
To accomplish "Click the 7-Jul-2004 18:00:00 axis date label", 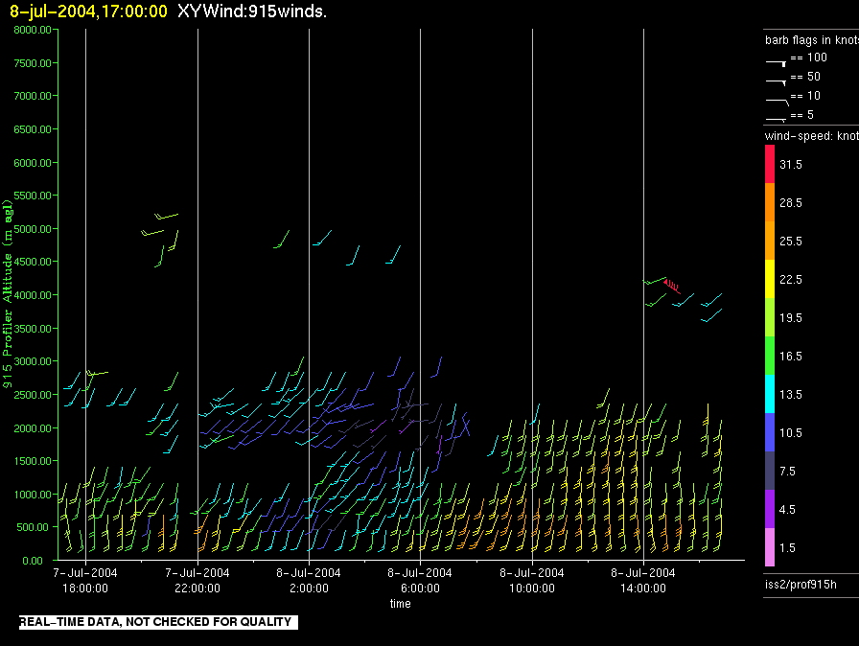I will coord(85,580).
